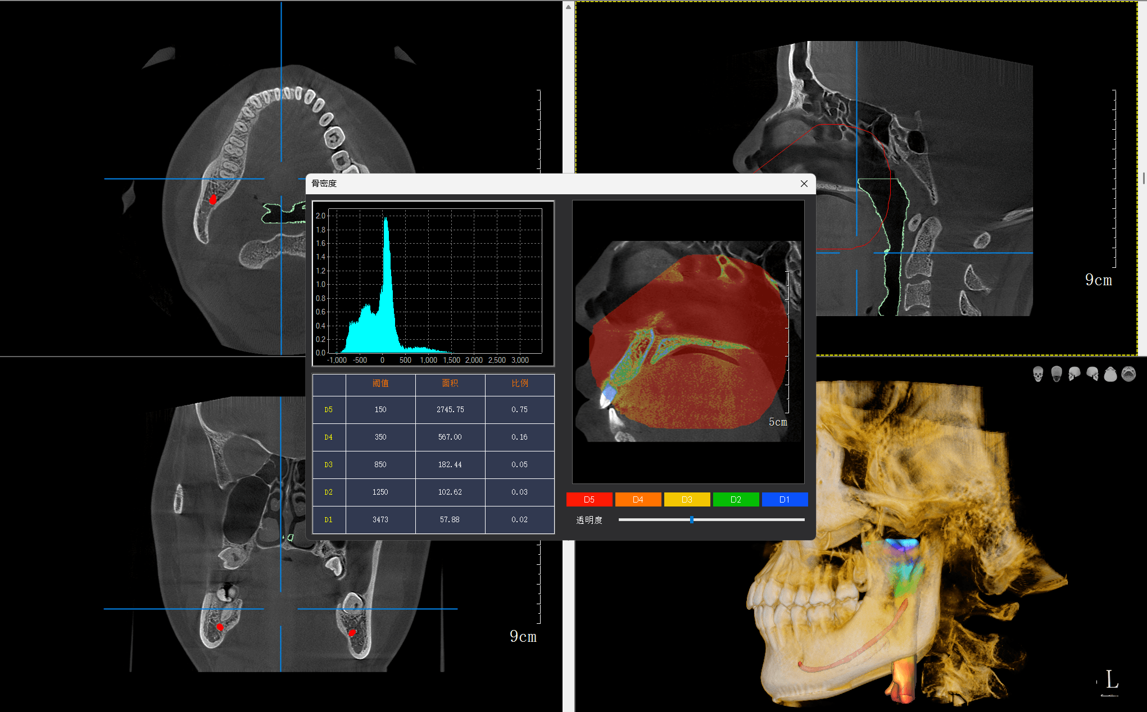Image resolution: width=1147 pixels, height=712 pixels.
Task: Click the orange D4 density swatch
Action: [x=638, y=499]
